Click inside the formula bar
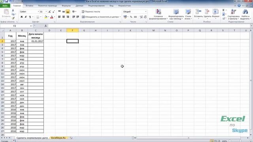This screenshot has width=253, height=142. point(149,26)
